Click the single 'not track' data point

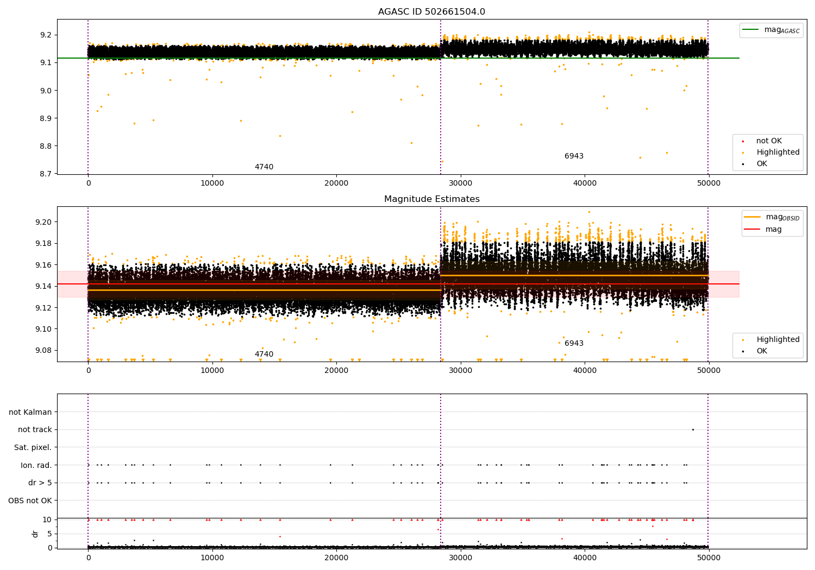[693, 429]
